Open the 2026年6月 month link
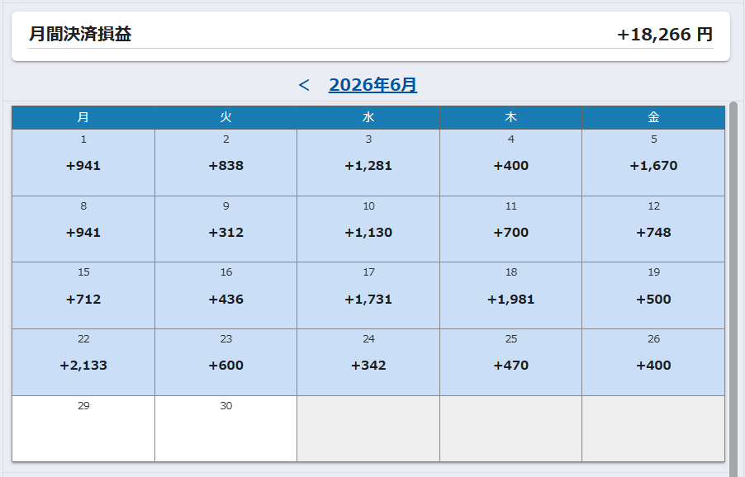The height and width of the screenshot is (477, 745). tap(373, 85)
